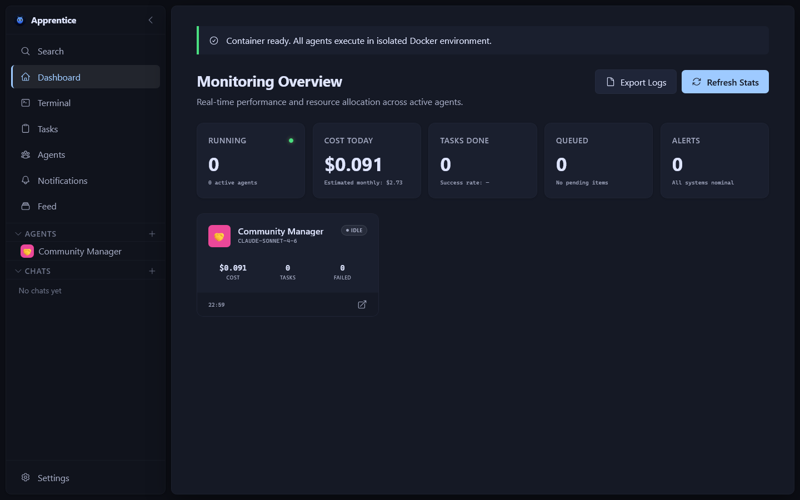This screenshot has height=500, width=800.
Task: Open the Terminal page
Action: (86, 103)
